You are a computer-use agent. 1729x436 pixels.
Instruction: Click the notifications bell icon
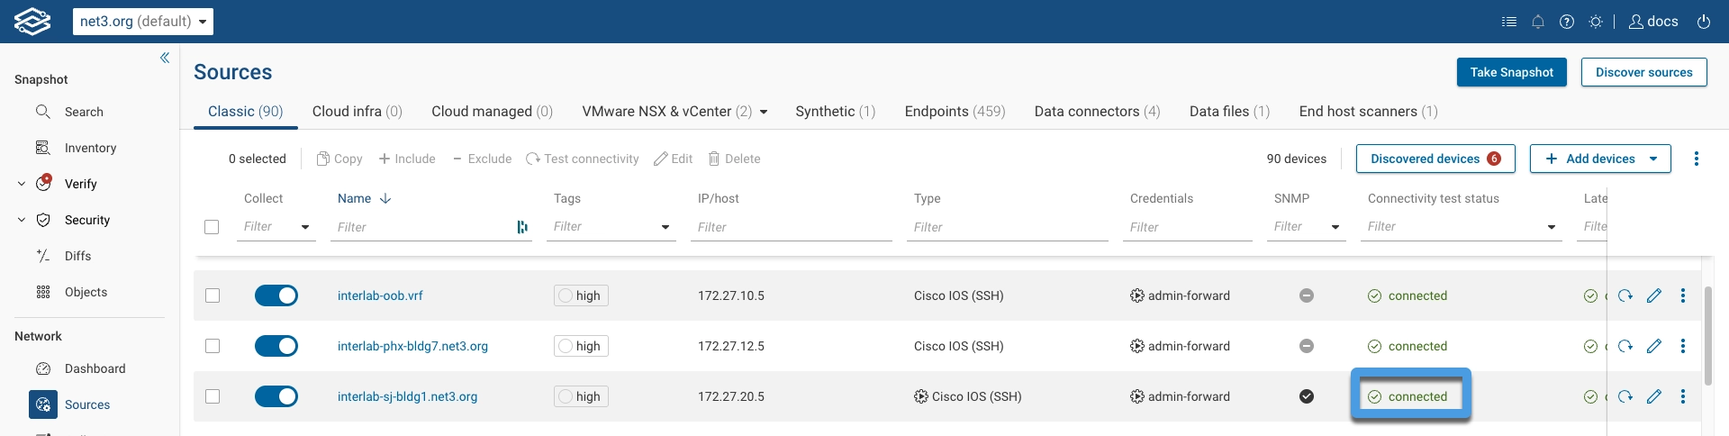[x=1538, y=22]
